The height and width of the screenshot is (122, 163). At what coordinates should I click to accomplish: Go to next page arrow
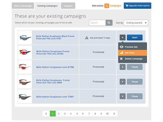click(x=114, y=114)
